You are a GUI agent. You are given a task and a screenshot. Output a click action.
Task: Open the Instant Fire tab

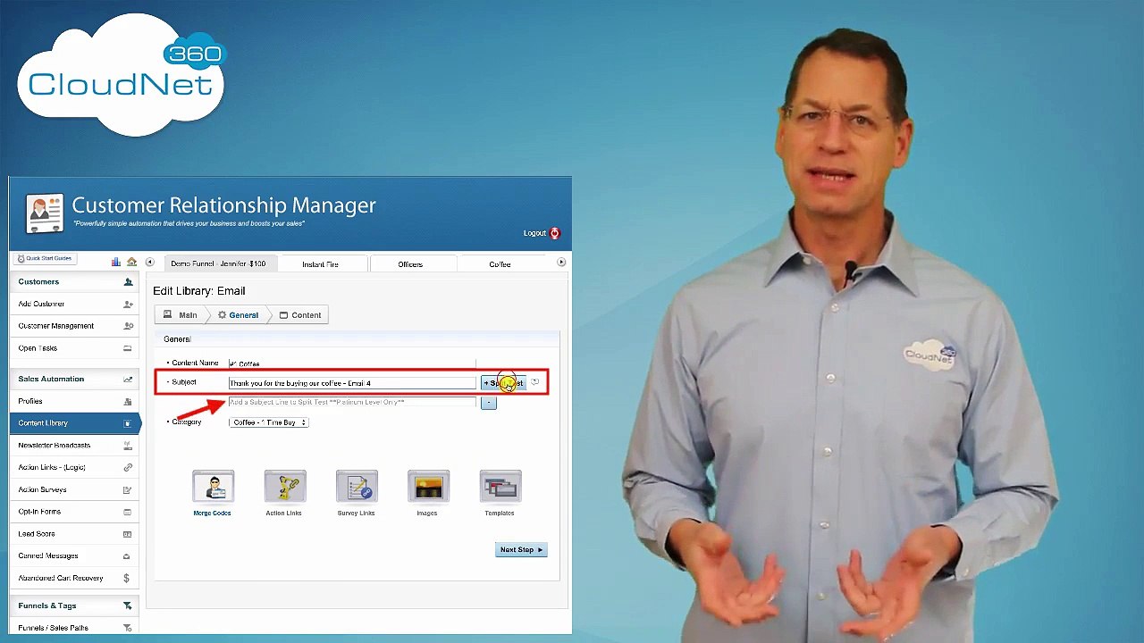coord(321,264)
